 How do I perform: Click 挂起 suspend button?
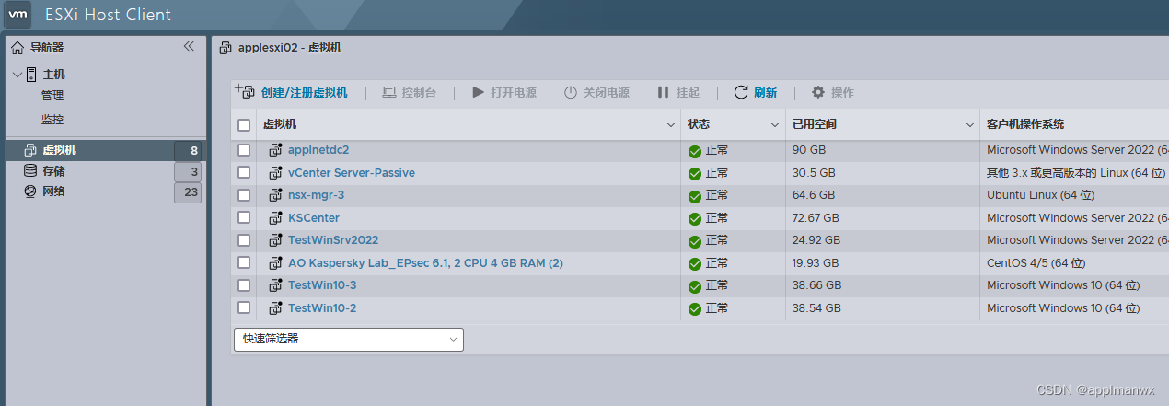(678, 92)
